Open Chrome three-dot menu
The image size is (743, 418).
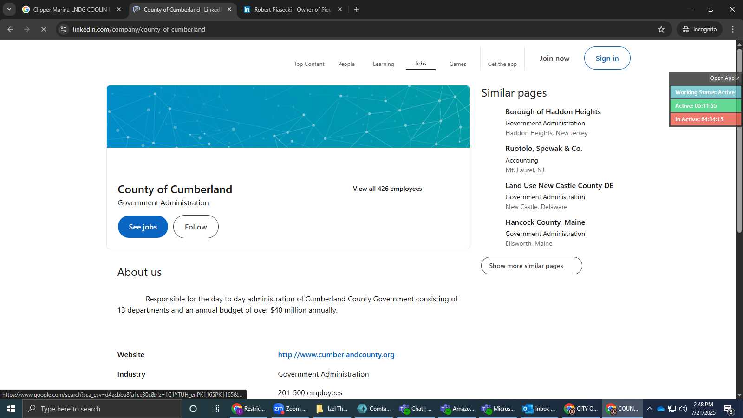(x=733, y=29)
